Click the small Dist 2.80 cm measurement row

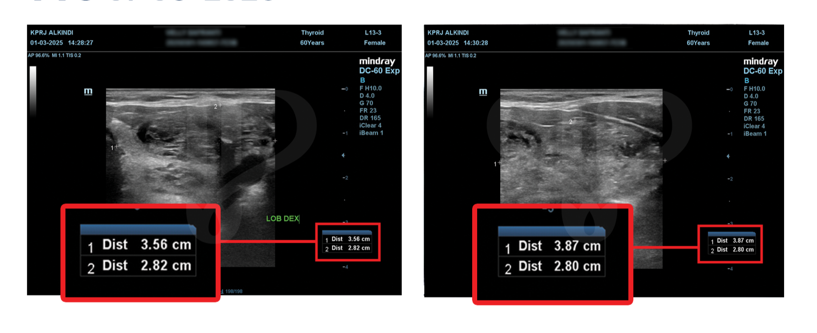[732, 250]
